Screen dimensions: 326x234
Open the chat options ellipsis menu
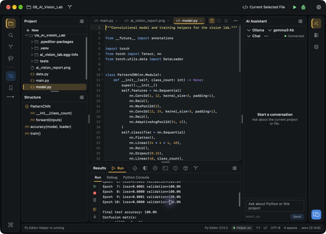click(266, 36)
